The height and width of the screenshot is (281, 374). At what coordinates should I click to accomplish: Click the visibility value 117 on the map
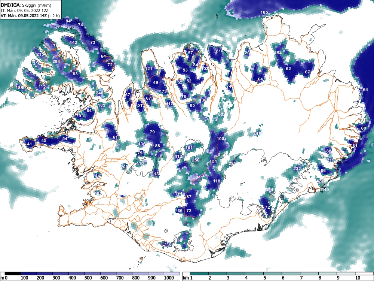pyautogui.click(x=169, y=104)
